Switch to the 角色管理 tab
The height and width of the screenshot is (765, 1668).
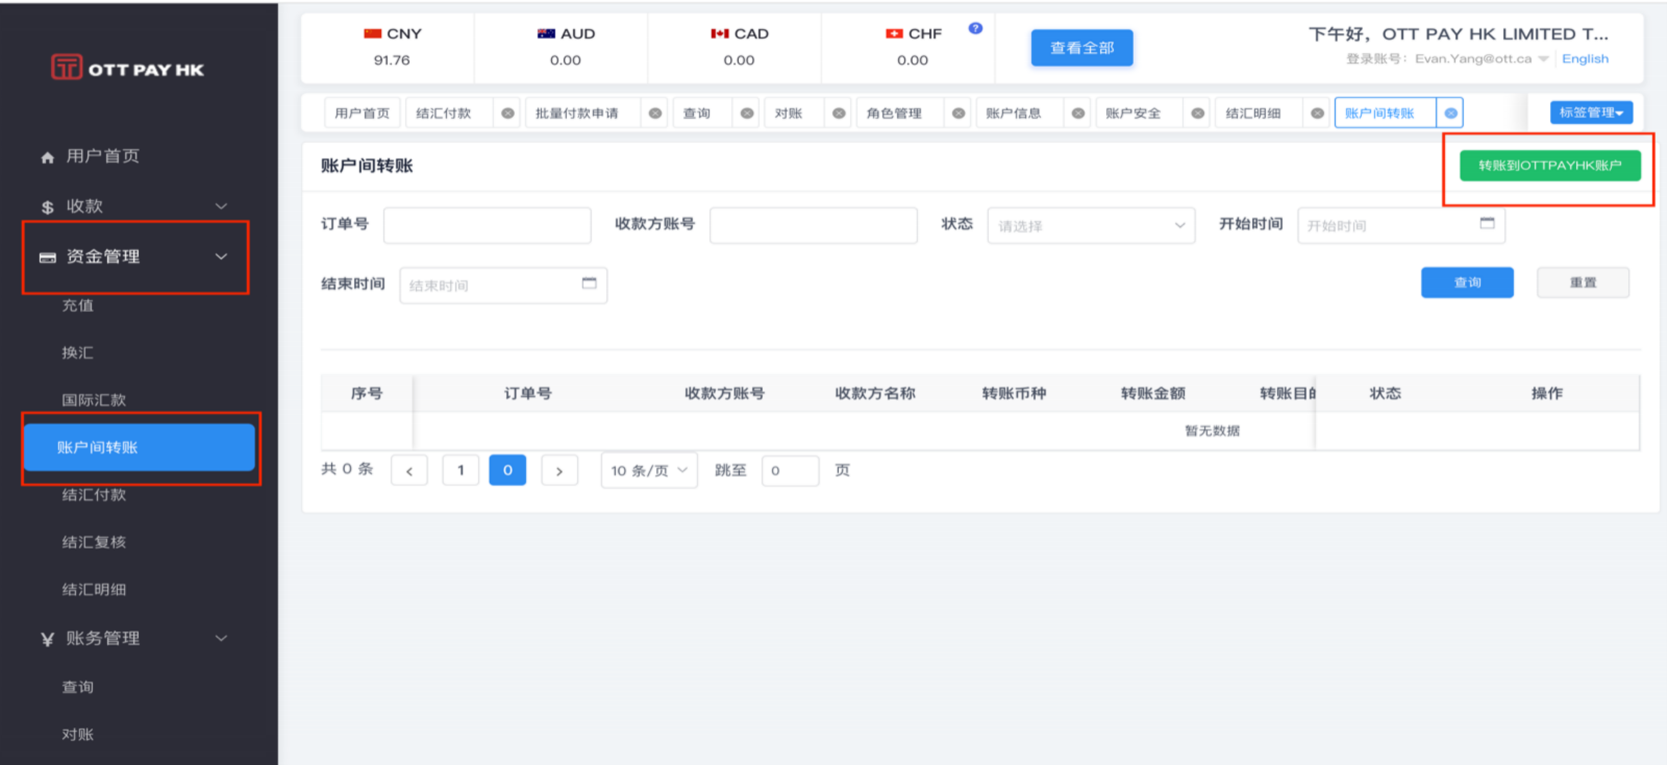click(894, 113)
